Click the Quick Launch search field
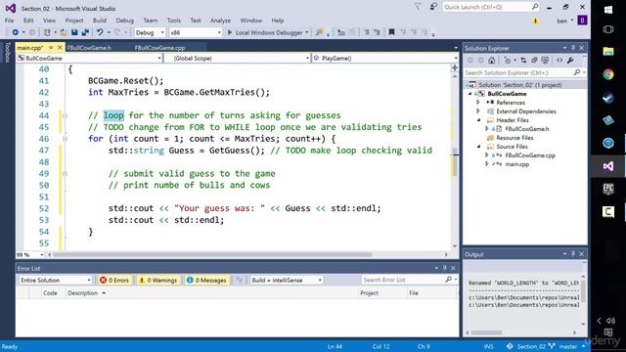The image size is (626, 352). 491,7
